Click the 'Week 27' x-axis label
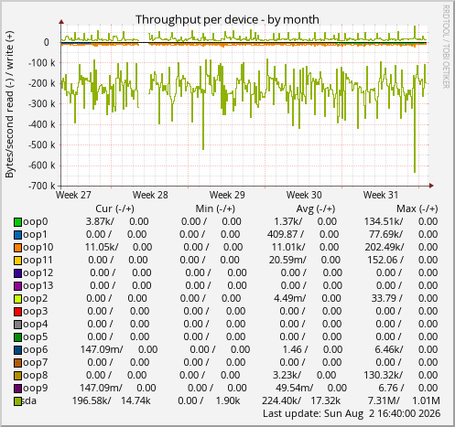The height and width of the screenshot is (427, 455). [73, 195]
